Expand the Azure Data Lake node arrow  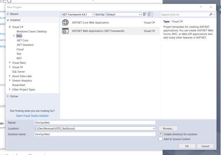point(10,76)
